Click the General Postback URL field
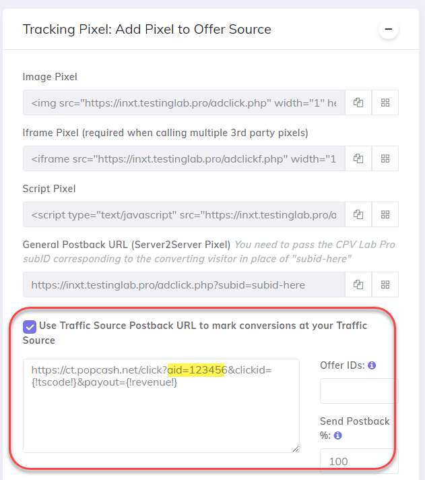 [x=184, y=284]
